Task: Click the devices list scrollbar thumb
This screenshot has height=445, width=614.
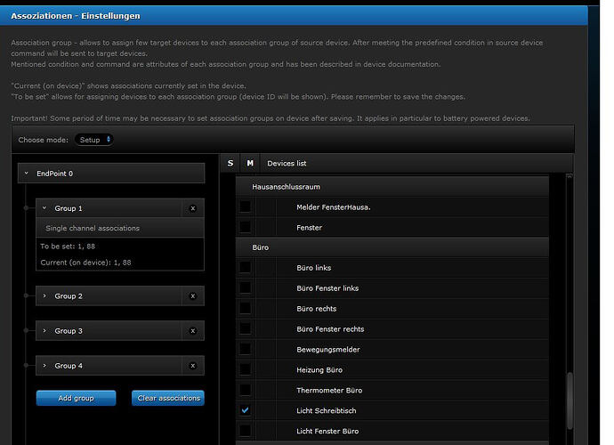Action: (x=570, y=400)
